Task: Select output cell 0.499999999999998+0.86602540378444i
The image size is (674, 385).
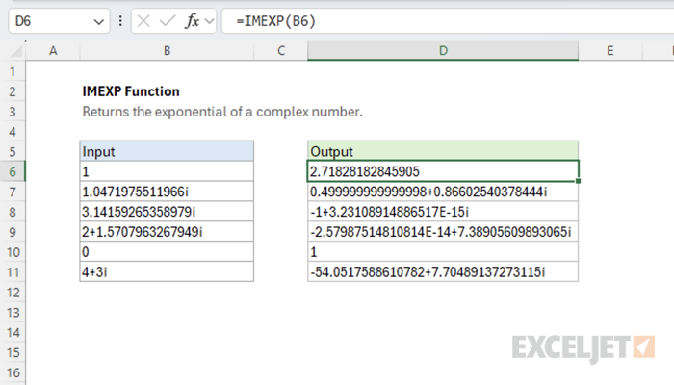Action: 443,192
